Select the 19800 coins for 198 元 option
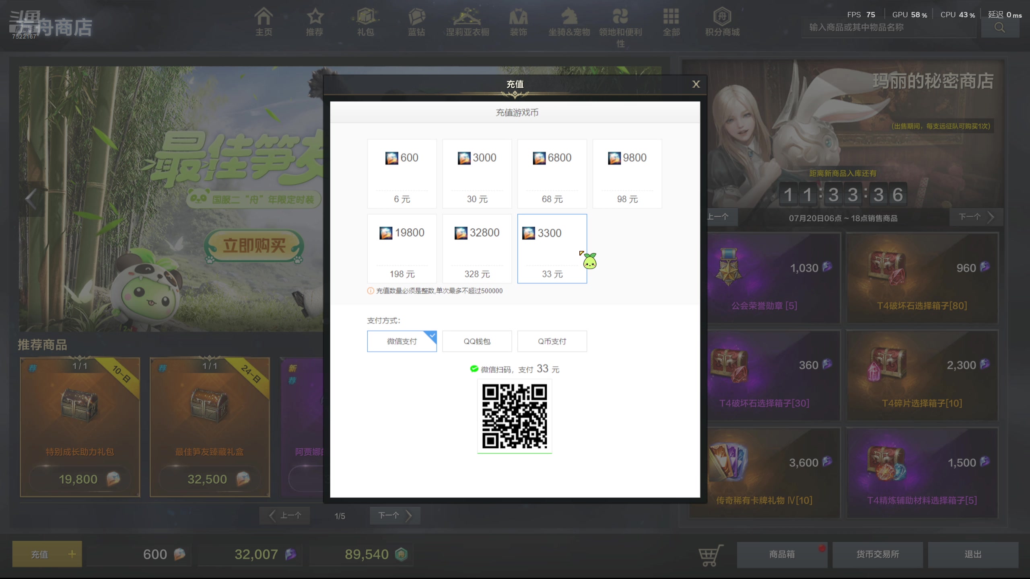Image resolution: width=1030 pixels, height=579 pixels. [402, 248]
